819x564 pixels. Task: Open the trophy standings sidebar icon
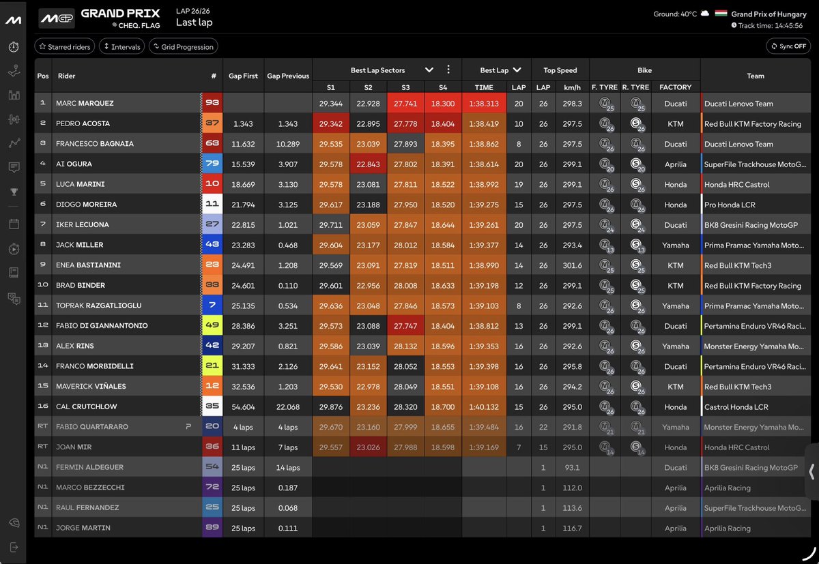coord(13,192)
